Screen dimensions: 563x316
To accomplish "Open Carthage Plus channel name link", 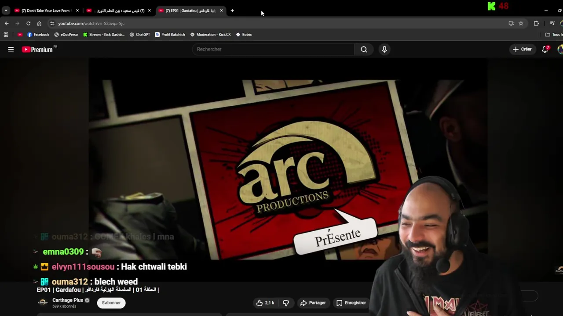I will [x=68, y=300].
